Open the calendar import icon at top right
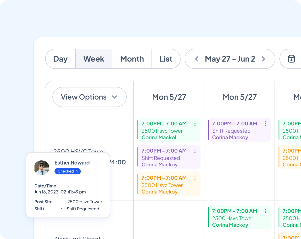 click(291, 59)
